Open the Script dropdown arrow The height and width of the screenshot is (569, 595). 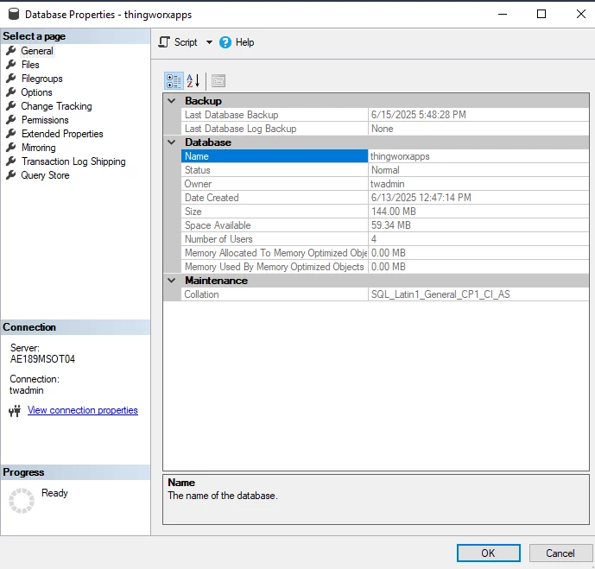pos(209,42)
